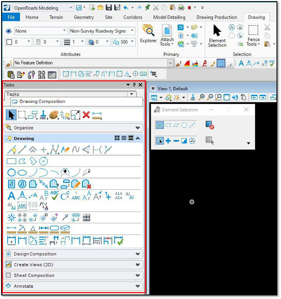Select the Place Line tool
281x299 pixels.
point(22,150)
